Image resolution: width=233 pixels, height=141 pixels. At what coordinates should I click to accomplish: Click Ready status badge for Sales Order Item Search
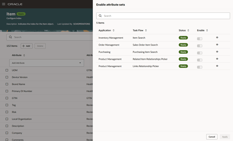[x=183, y=45]
